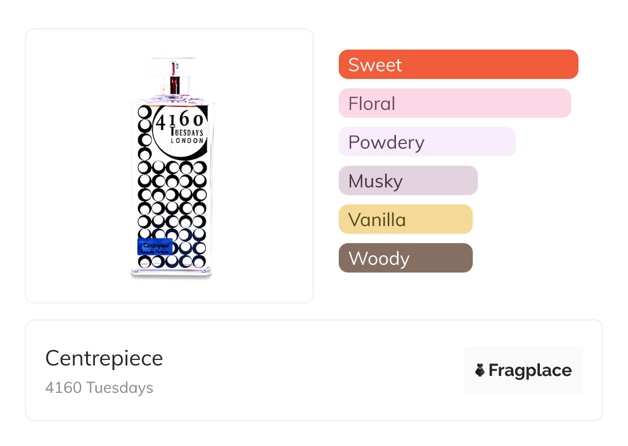Click the 4160 number on bottle logo
The width and height of the screenshot is (628, 446).
pyautogui.click(x=179, y=122)
